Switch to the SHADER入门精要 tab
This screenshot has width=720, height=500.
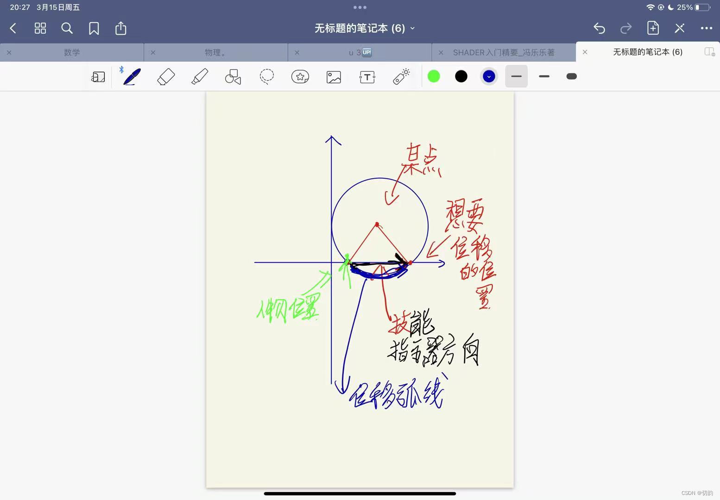pos(504,52)
